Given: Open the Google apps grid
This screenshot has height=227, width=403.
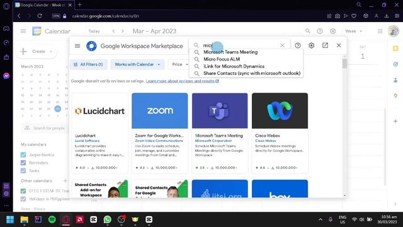Looking at the screenshot, I should tap(380, 31).
